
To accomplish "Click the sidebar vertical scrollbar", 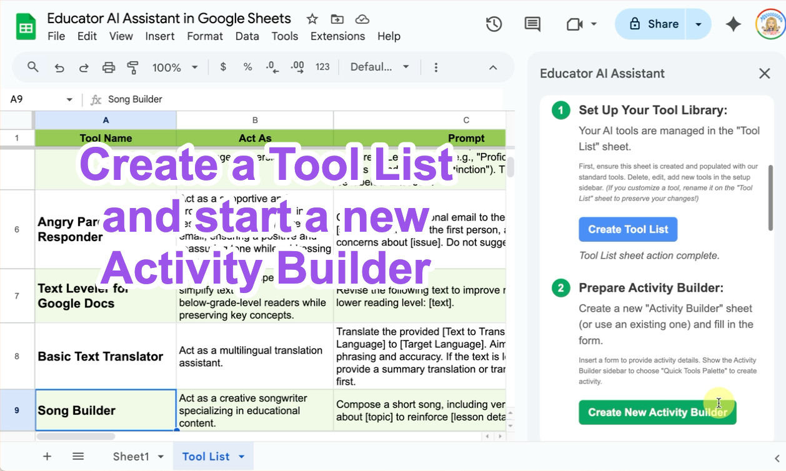I will click(770, 197).
